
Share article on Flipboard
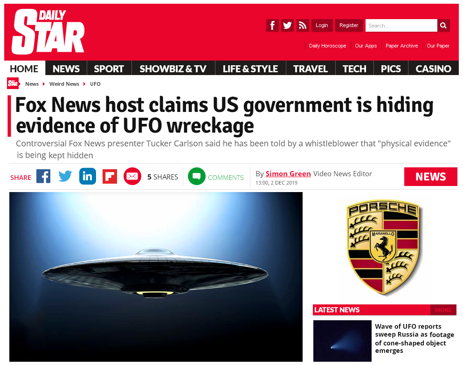tap(110, 176)
